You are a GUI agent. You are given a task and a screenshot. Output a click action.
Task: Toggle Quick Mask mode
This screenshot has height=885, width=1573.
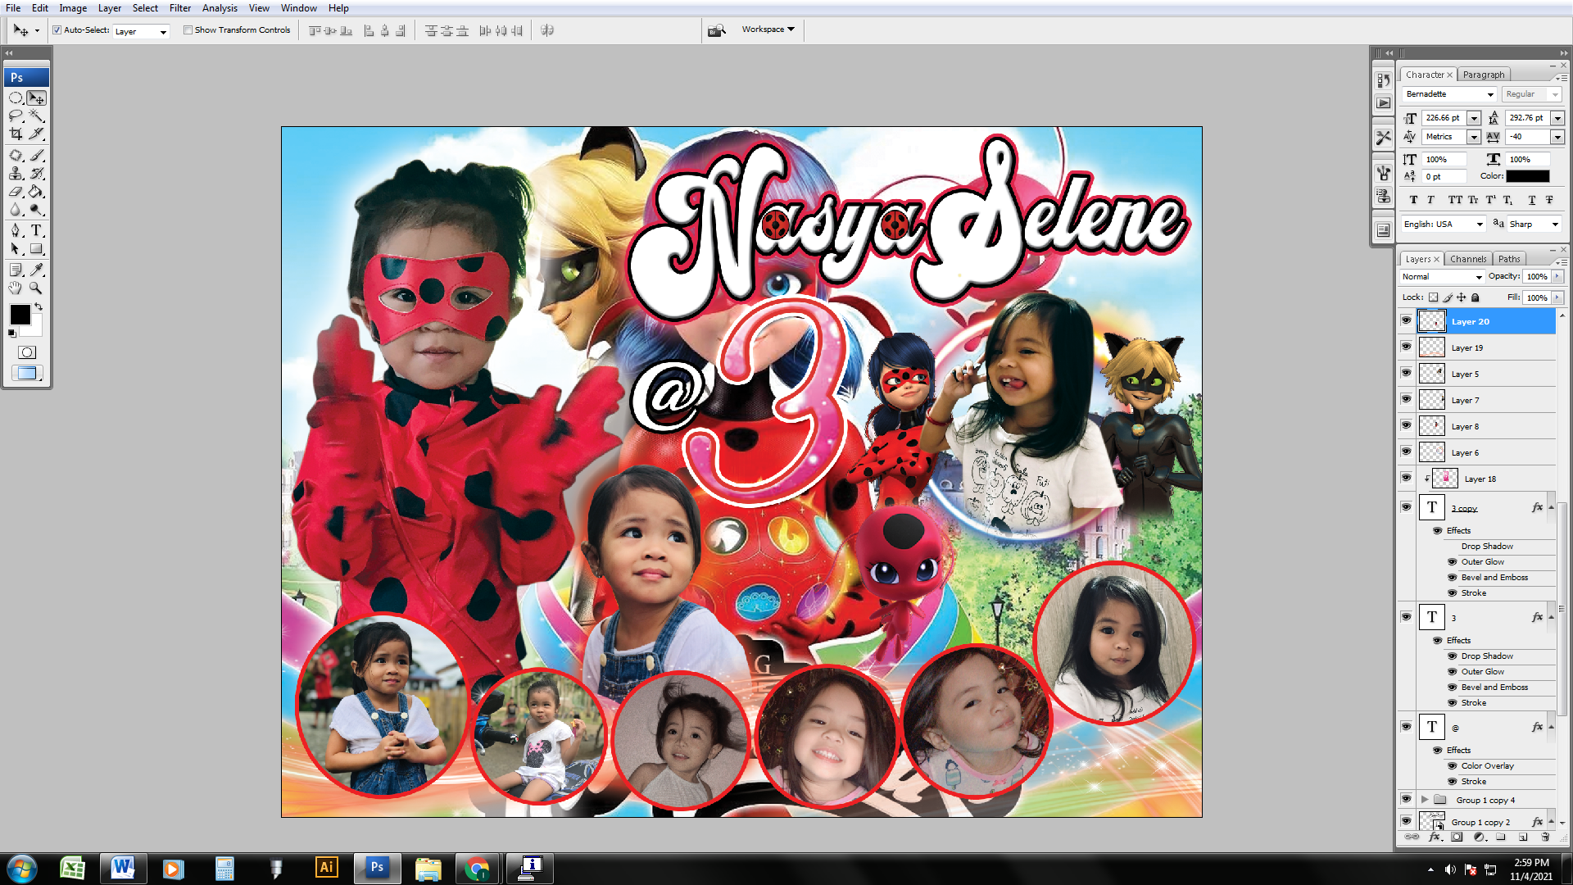tap(27, 352)
